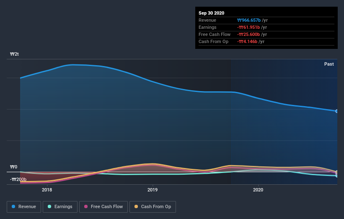This screenshot has height=219, width=344.
Task: Toggle the Free Cash Flow legend button
Action: tap(103, 207)
